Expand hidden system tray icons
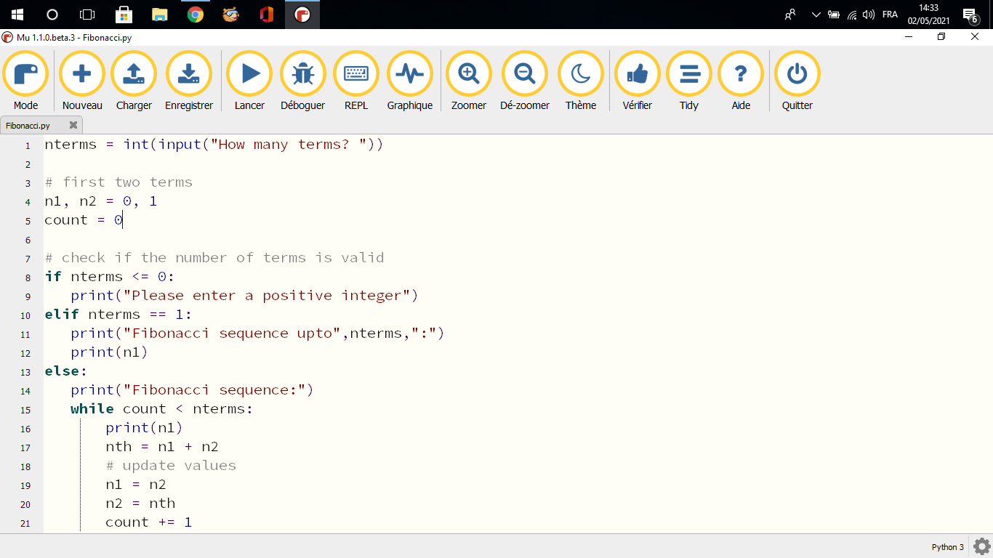Viewport: 993px width, 558px height. 816,15
